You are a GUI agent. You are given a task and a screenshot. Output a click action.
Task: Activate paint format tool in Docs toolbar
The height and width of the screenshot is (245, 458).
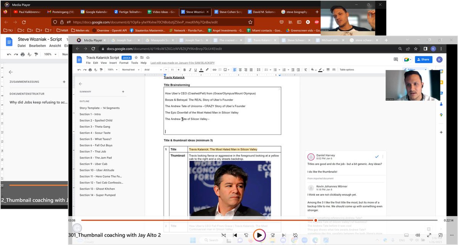coord(101,70)
